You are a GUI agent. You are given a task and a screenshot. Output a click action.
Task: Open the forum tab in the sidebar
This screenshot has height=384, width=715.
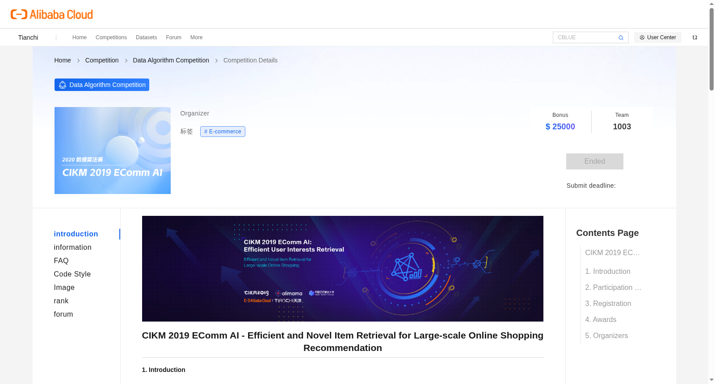point(63,314)
